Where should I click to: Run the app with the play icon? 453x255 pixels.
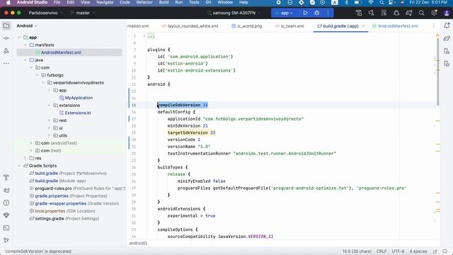pyautogui.click(x=305, y=13)
